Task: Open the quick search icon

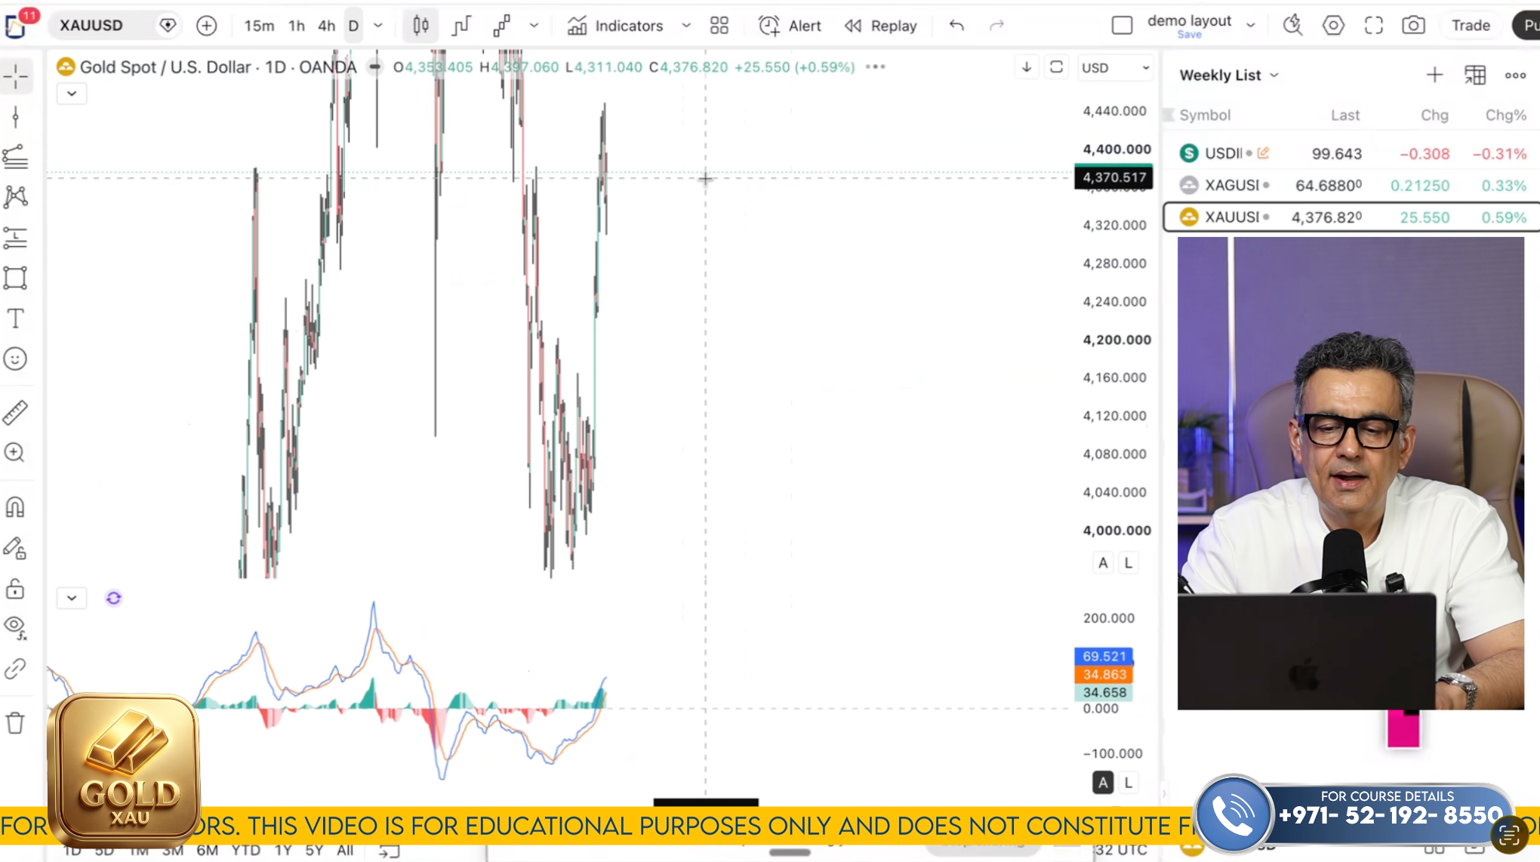Action: coord(1292,26)
